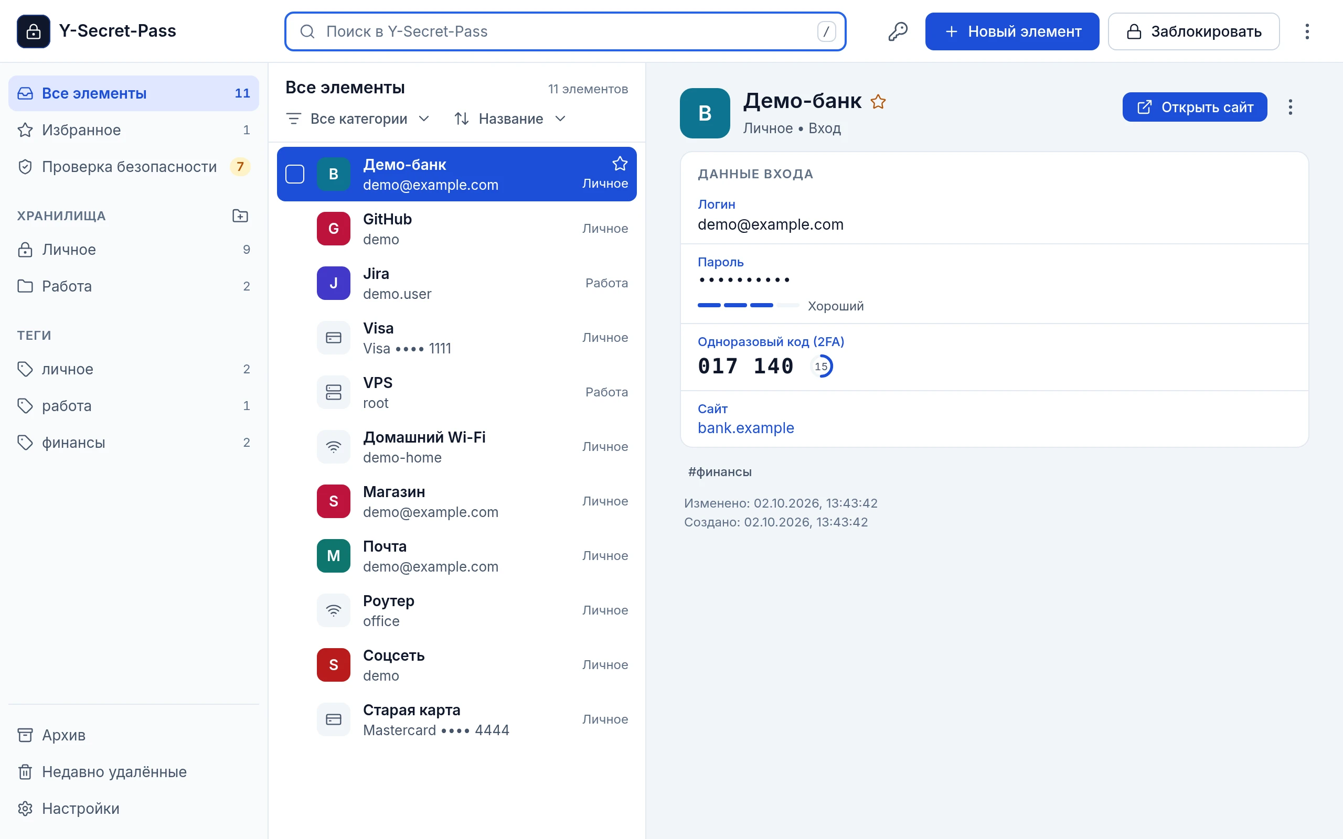Viewport: 1343px width, 839px height.
Task: Click the Y-Secret-Pass lock logo
Action: pyautogui.click(x=33, y=31)
